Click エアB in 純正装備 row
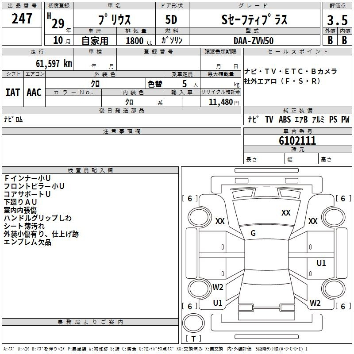Image resolution: width=354 pixels, height=354 pixels. pyautogui.click(x=301, y=119)
